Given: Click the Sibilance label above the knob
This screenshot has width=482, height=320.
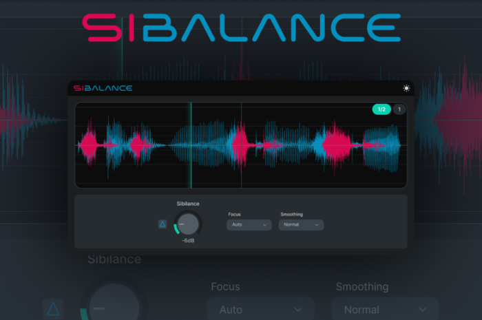Looking at the screenshot, I should [x=188, y=204].
